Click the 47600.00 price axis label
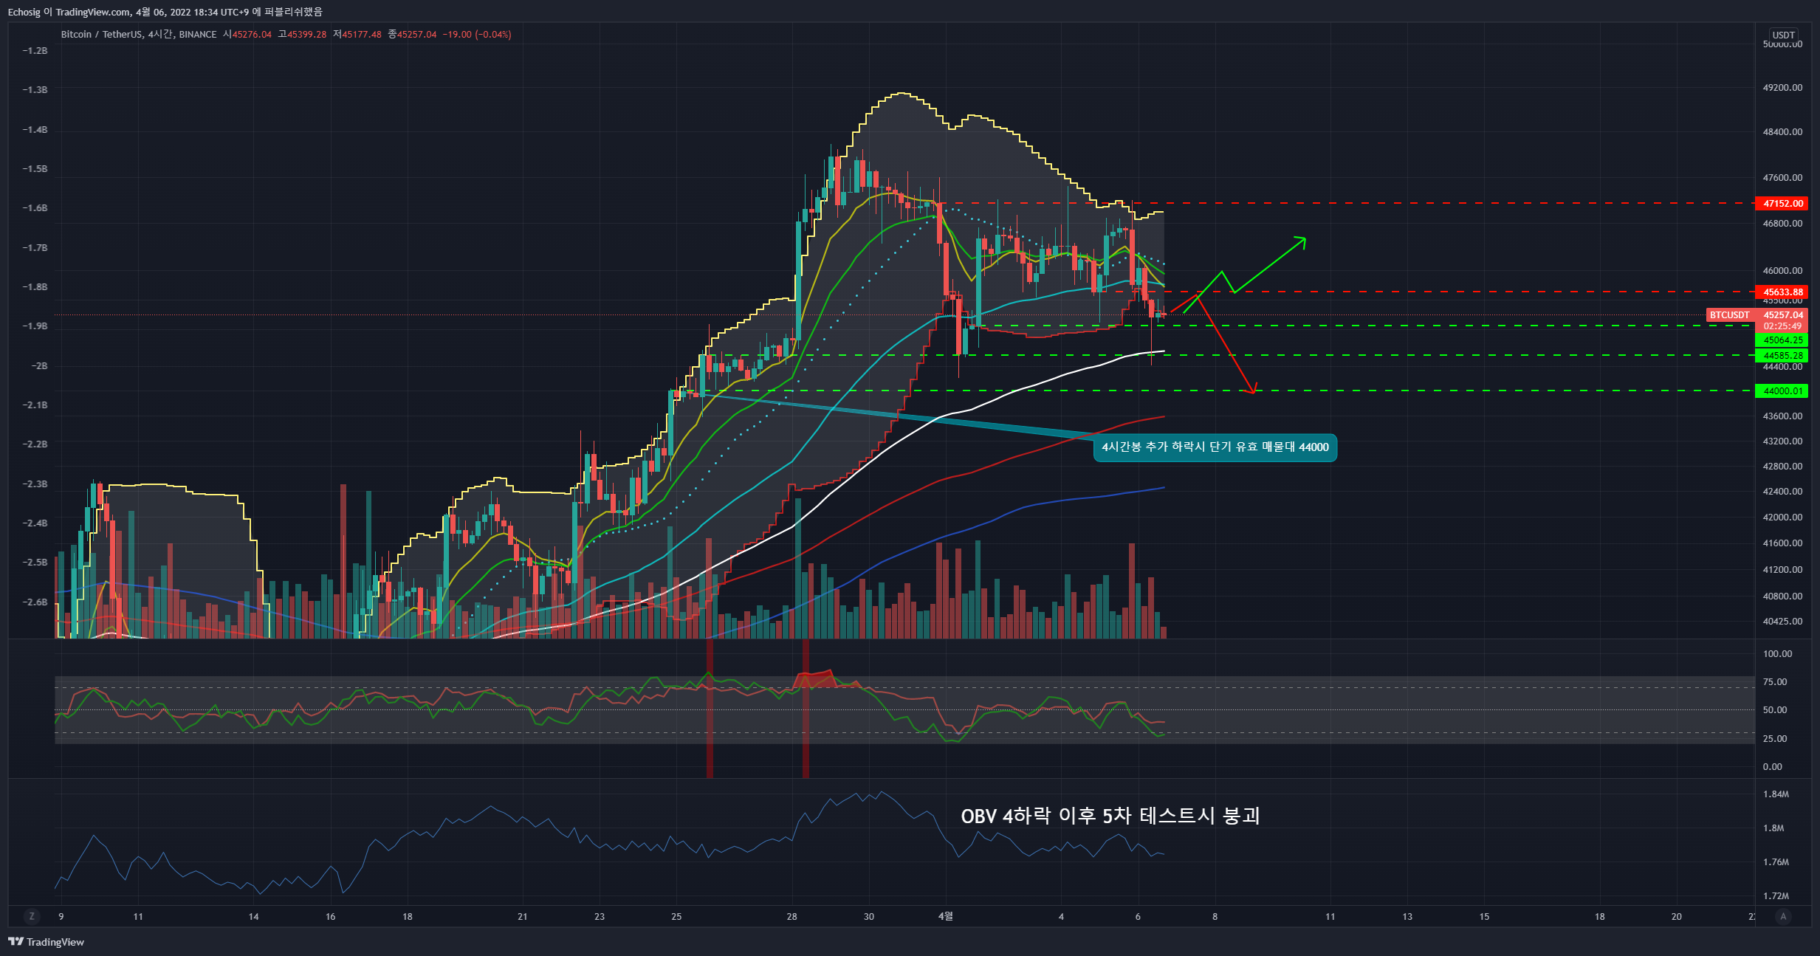 pos(1782,177)
